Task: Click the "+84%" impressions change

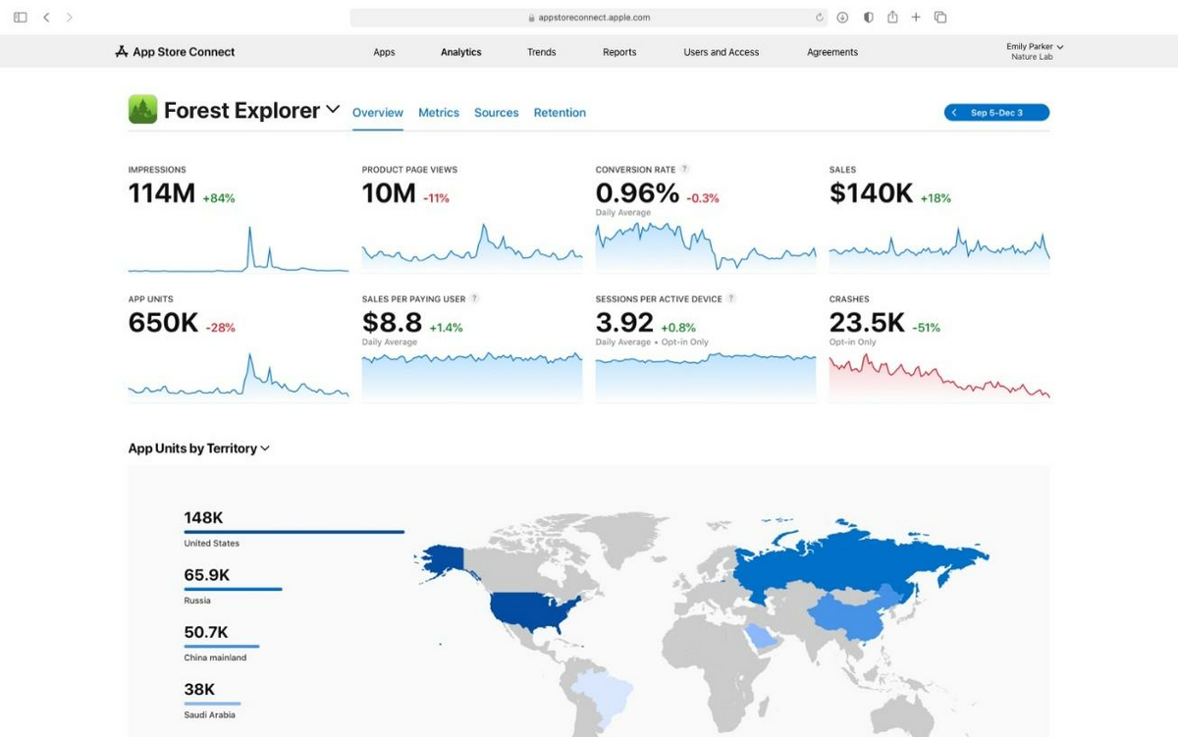Action: coord(219,198)
